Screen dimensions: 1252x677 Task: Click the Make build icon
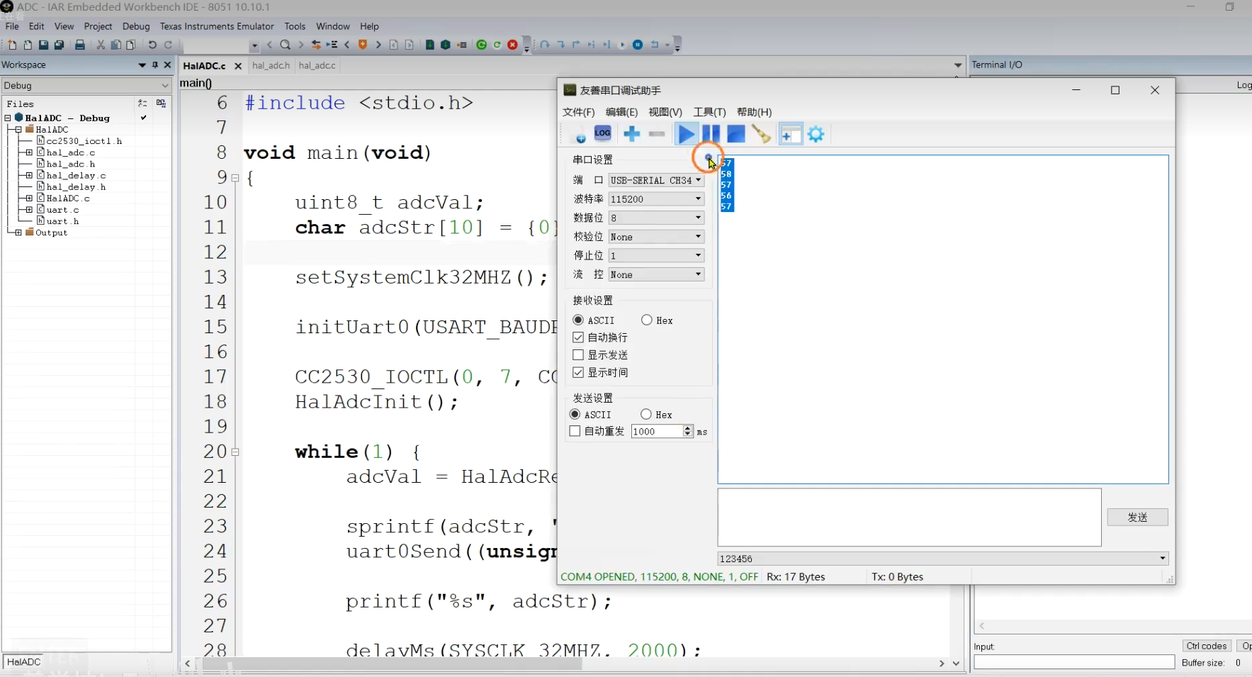[446, 45]
